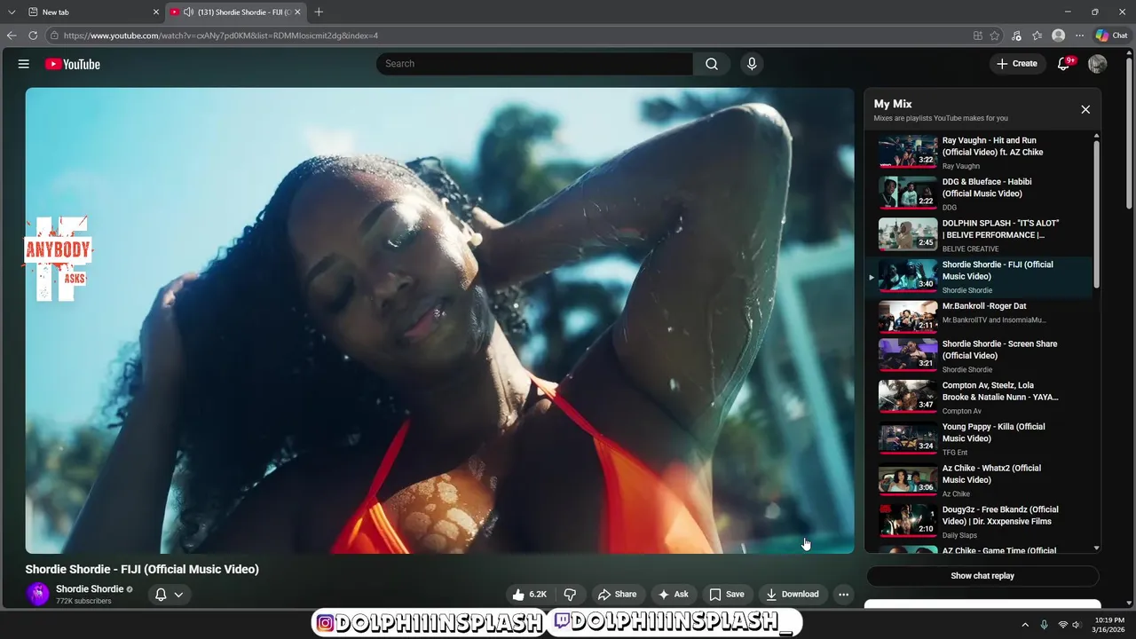Open a new browser tab with plus icon

(x=319, y=12)
